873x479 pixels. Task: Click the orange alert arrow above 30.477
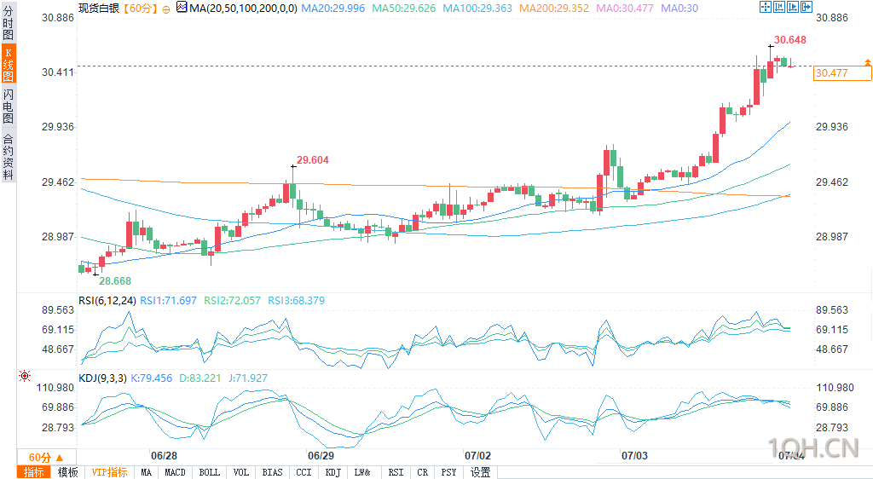[x=867, y=61]
